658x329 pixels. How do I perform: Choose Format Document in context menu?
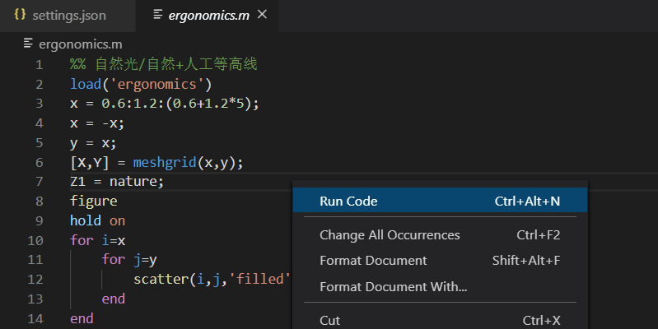(440, 261)
